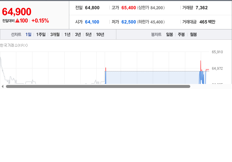Click the 저가 value 62,500
The height and width of the screenshot is (162, 232).
[x=129, y=22]
